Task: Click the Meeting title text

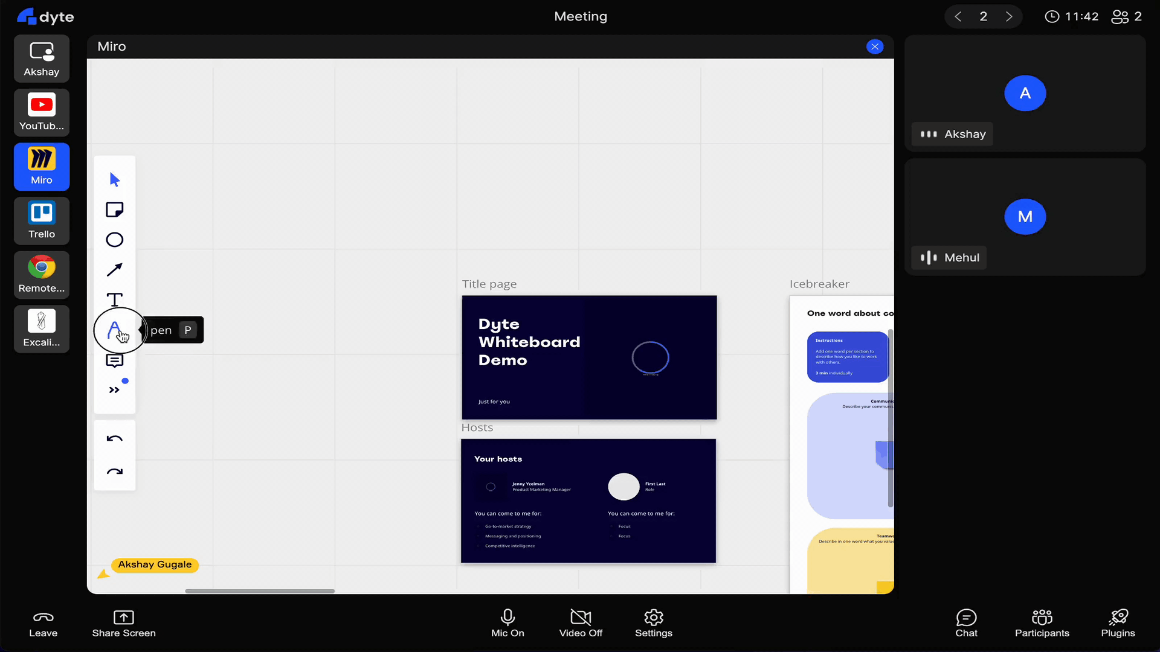Action: [581, 16]
